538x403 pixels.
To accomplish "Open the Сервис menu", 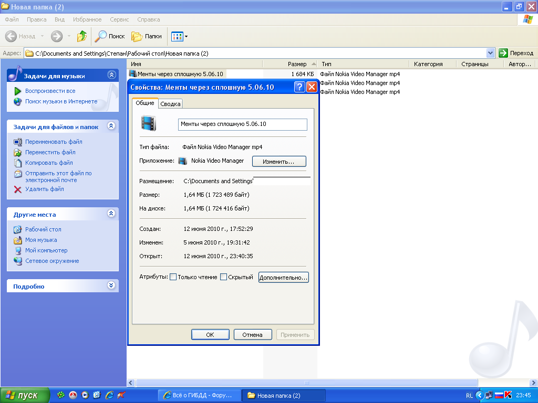I will 119,19.
